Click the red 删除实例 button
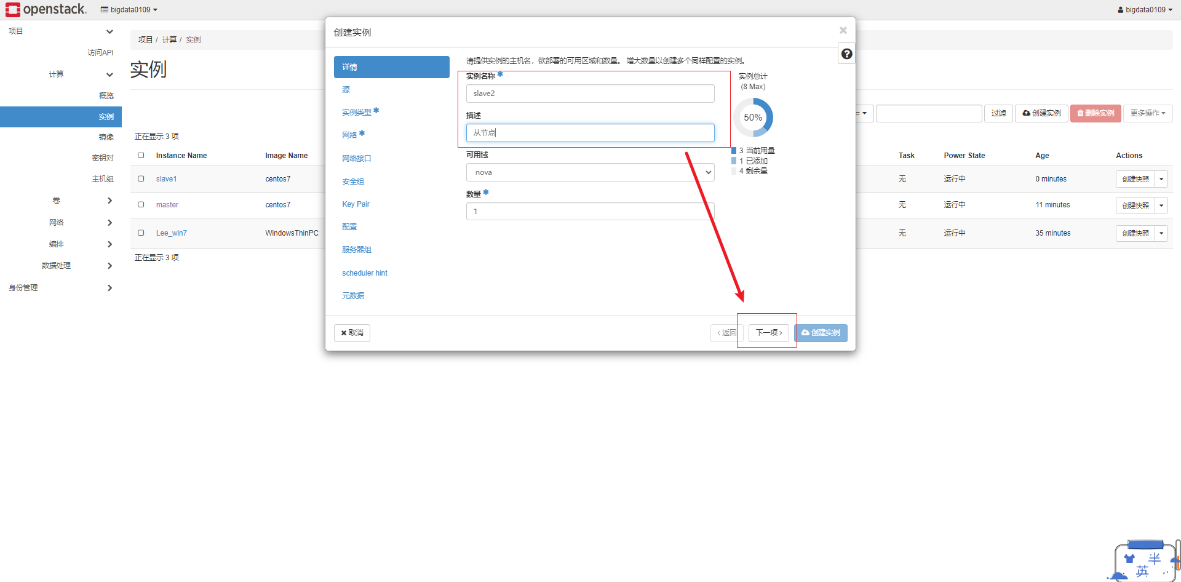 click(x=1096, y=113)
